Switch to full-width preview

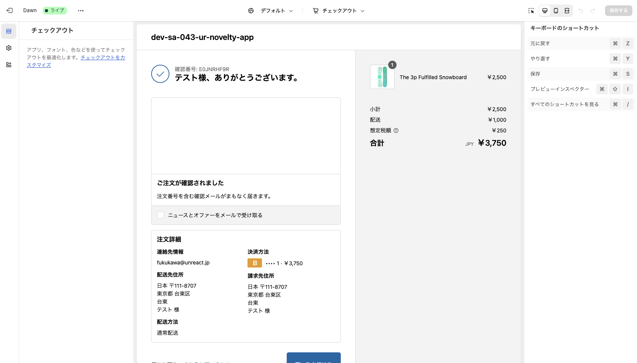567,11
